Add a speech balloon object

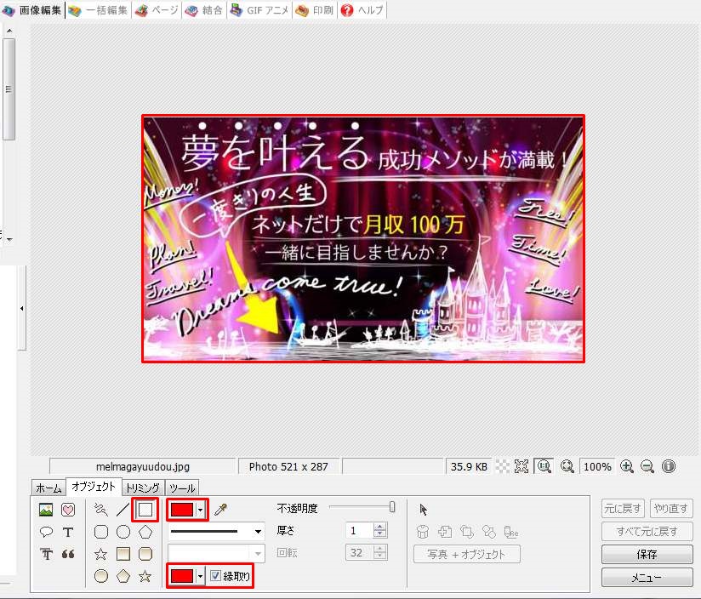click(x=46, y=532)
